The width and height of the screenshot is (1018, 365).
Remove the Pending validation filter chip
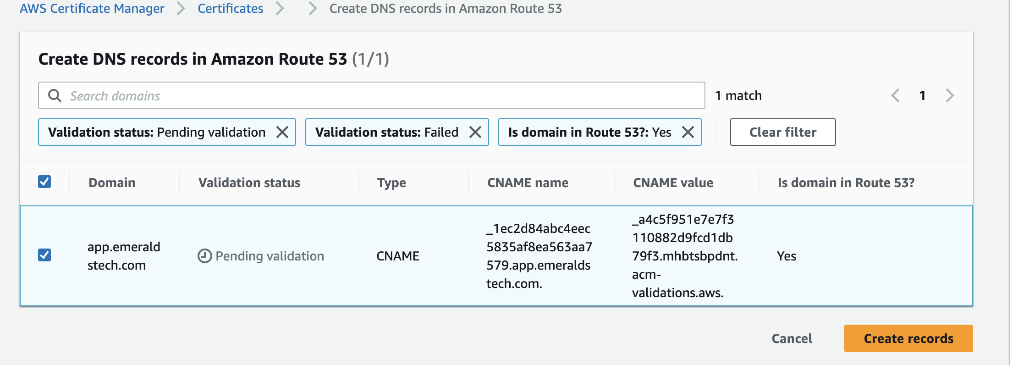[x=282, y=132]
